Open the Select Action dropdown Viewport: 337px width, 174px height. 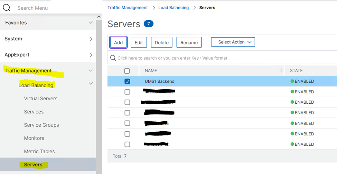[233, 42]
